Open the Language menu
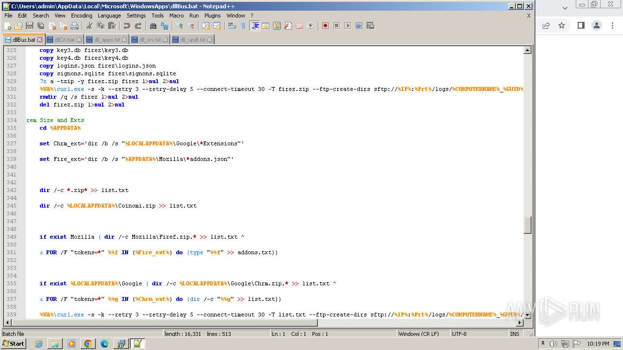The image size is (623, 350). pos(109,16)
